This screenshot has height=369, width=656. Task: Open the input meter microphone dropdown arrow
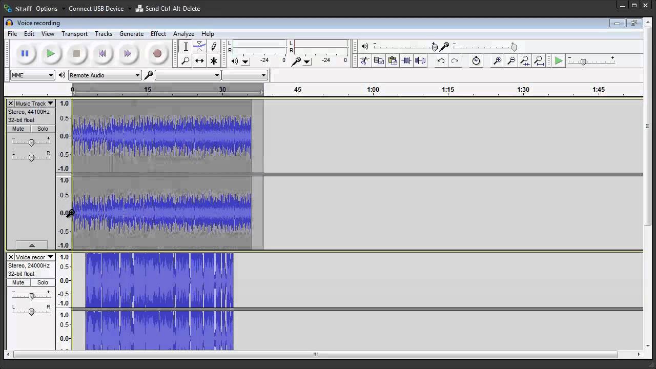tap(307, 61)
